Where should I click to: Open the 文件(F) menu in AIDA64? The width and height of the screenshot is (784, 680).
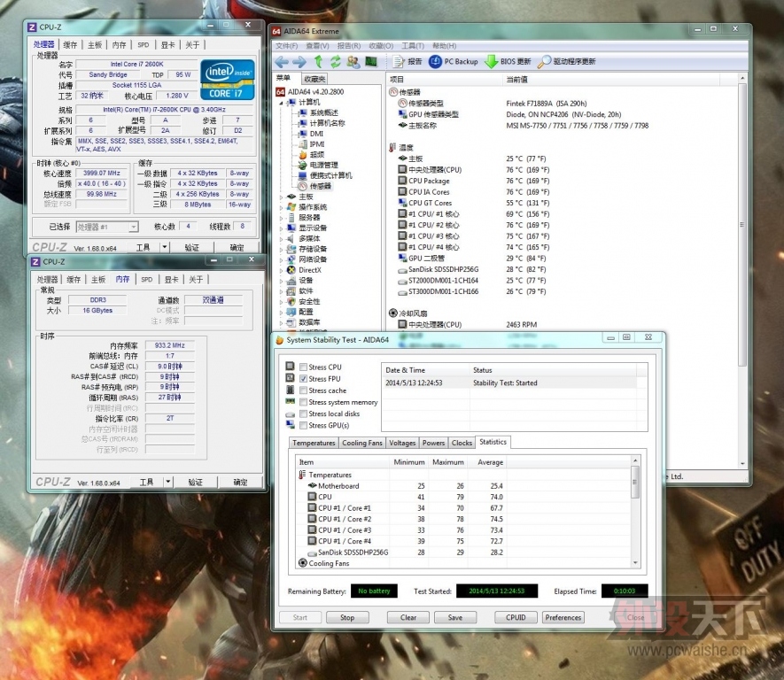(286, 46)
